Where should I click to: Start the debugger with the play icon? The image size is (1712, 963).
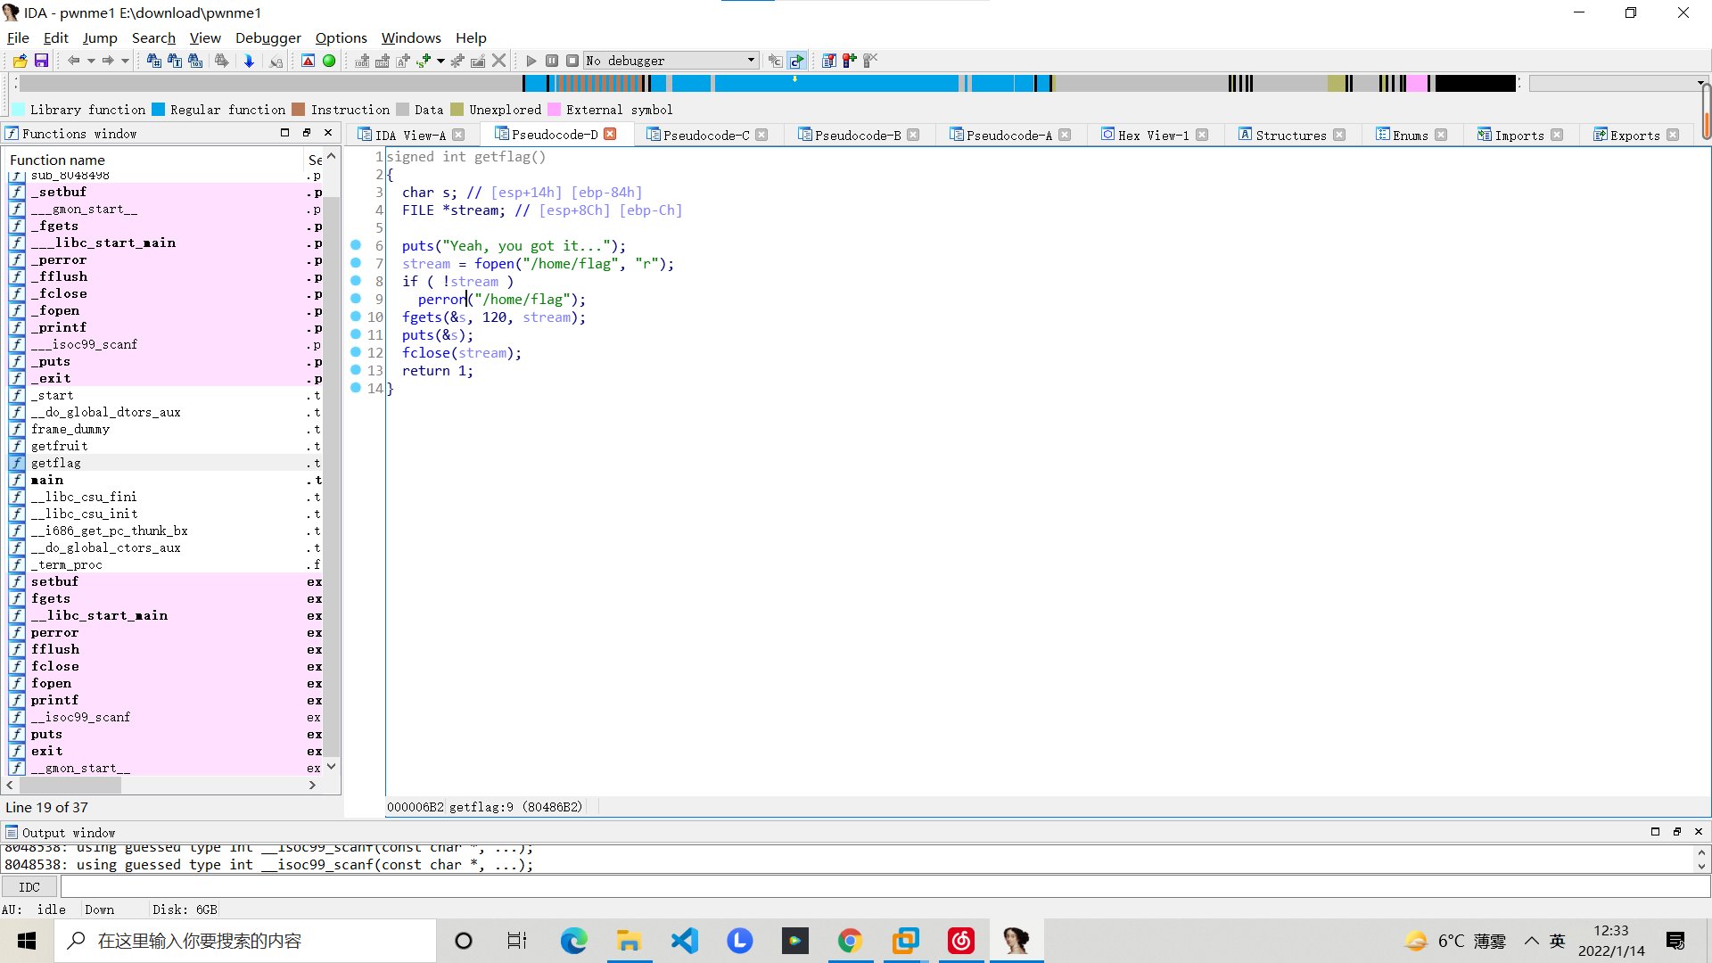tap(531, 61)
